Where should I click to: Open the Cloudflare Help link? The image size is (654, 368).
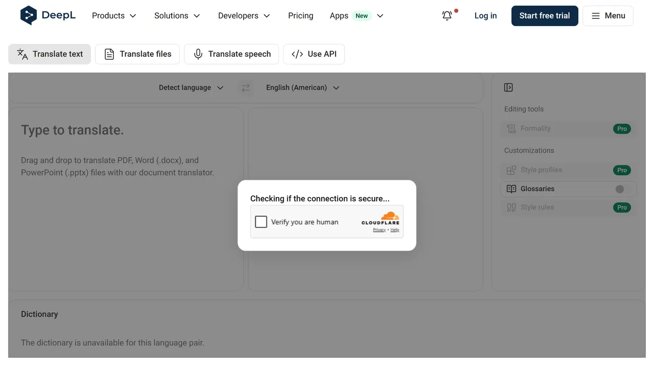click(395, 230)
